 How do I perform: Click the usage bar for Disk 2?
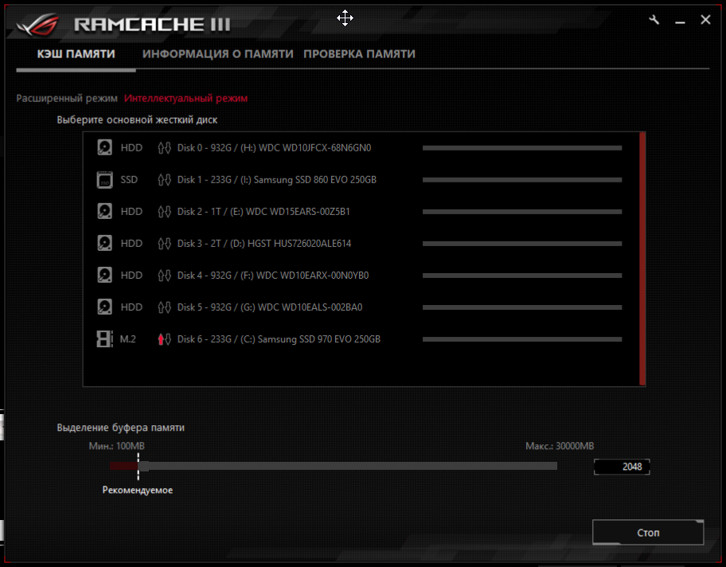[x=522, y=212]
